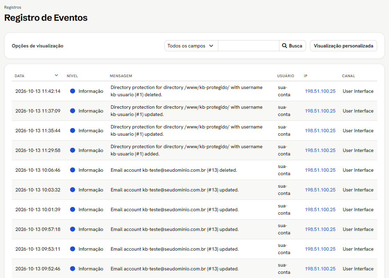Select date 2026-10-13 11:37:09
The height and width of the screenshot is (278, 389).
coord(38,111)
